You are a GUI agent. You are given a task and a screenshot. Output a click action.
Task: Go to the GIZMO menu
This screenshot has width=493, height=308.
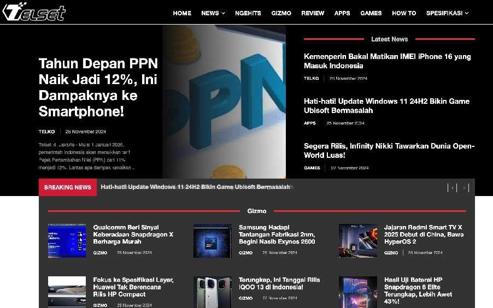click(281, 13)
